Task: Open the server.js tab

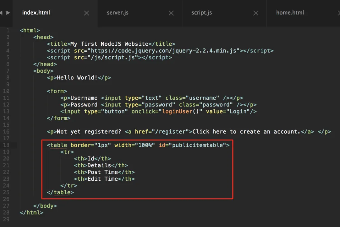Action: tap(118, 13)
